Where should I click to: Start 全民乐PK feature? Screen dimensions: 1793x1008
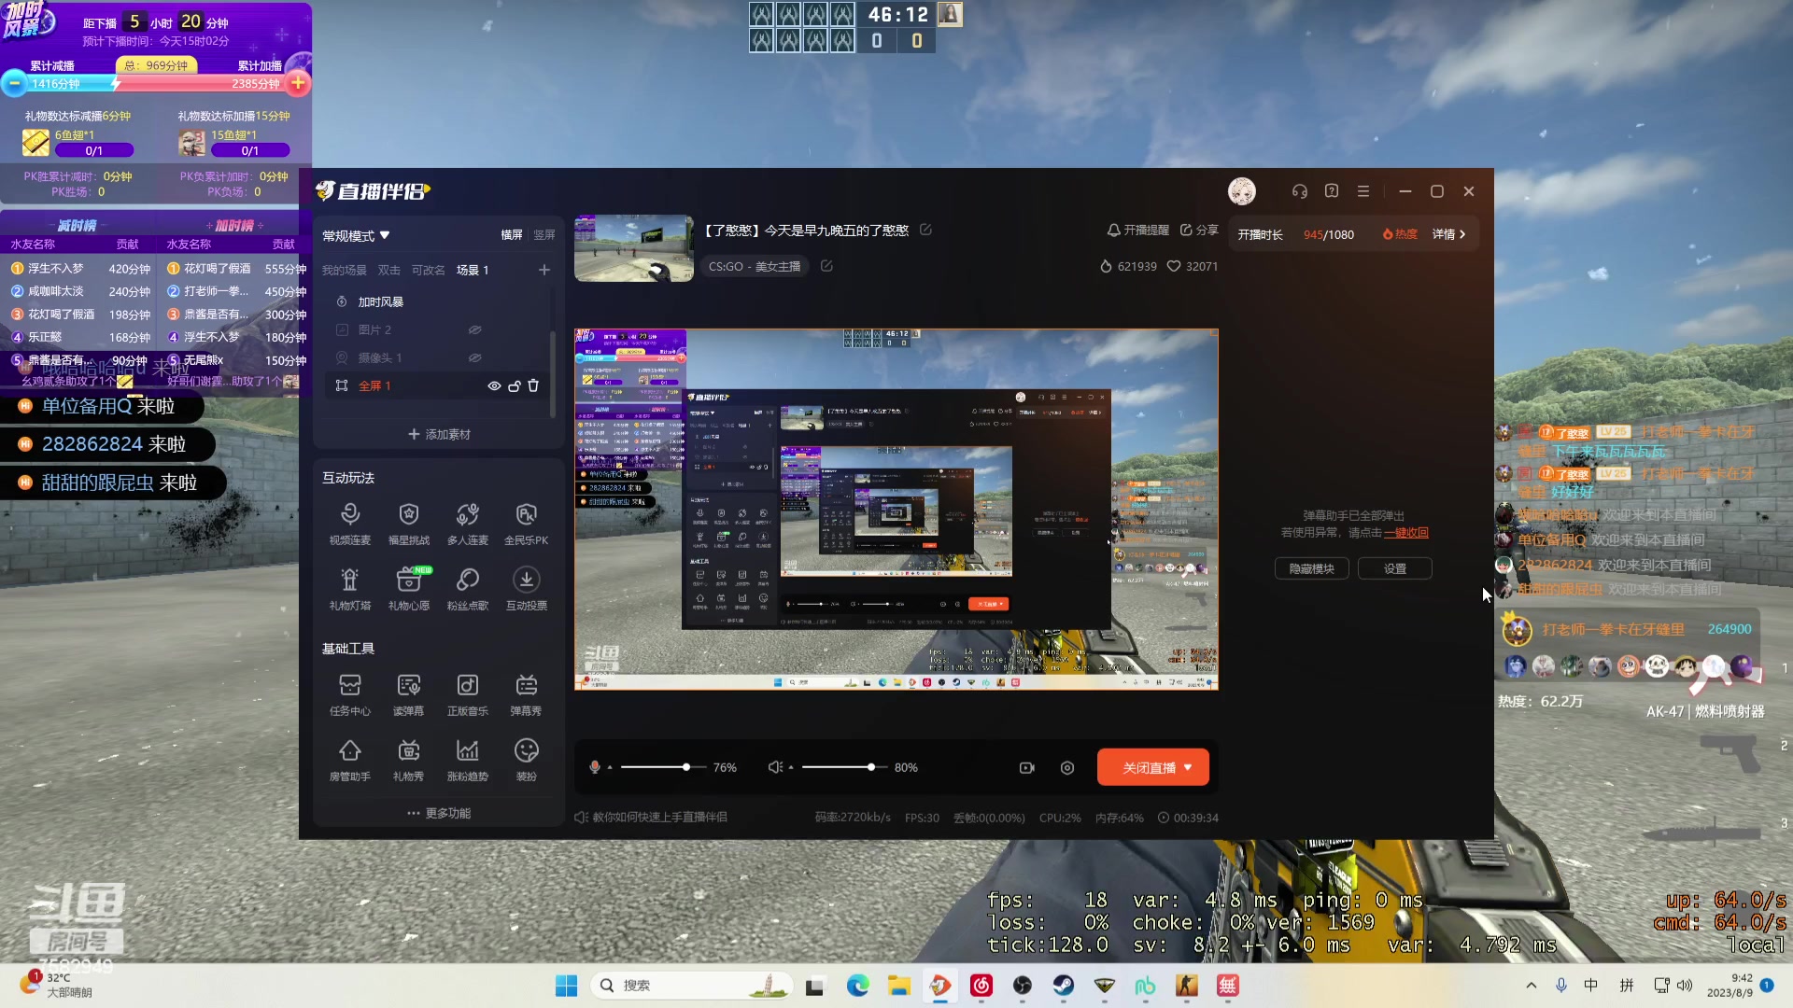point(526,524)
